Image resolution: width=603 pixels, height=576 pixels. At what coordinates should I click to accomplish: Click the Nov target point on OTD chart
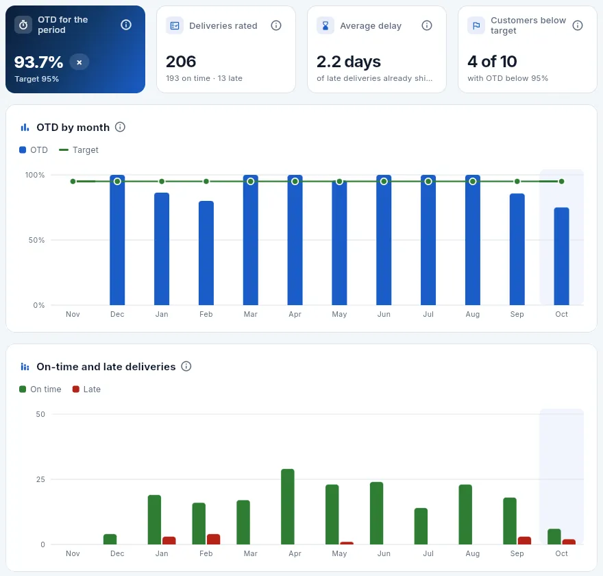[x=73, y=181]
